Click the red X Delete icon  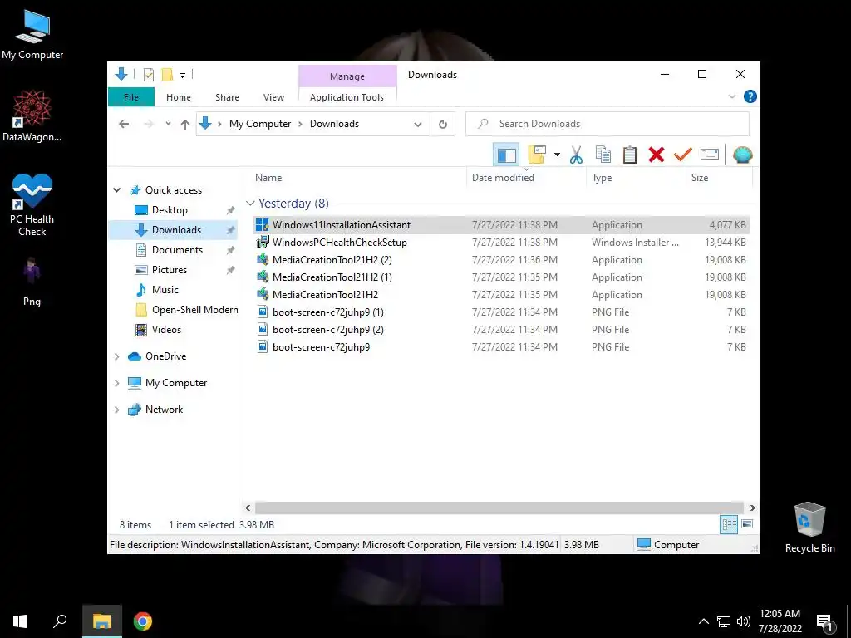click(657, 155)
